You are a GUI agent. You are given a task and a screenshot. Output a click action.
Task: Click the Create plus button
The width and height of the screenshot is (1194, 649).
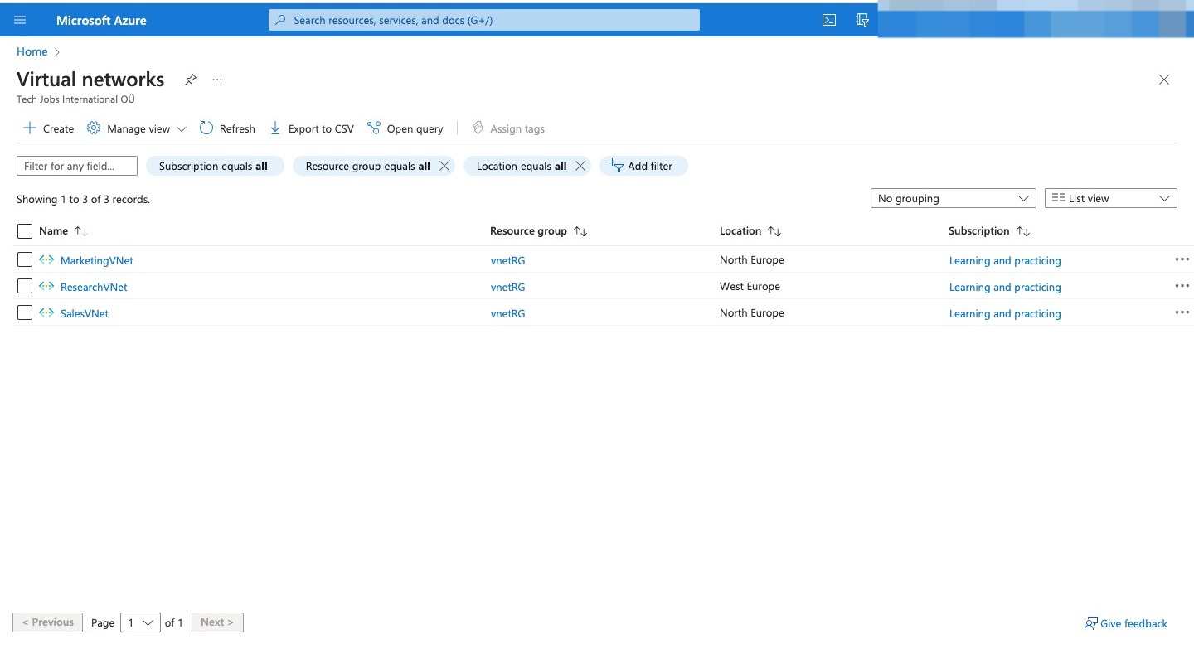[49, 128]
